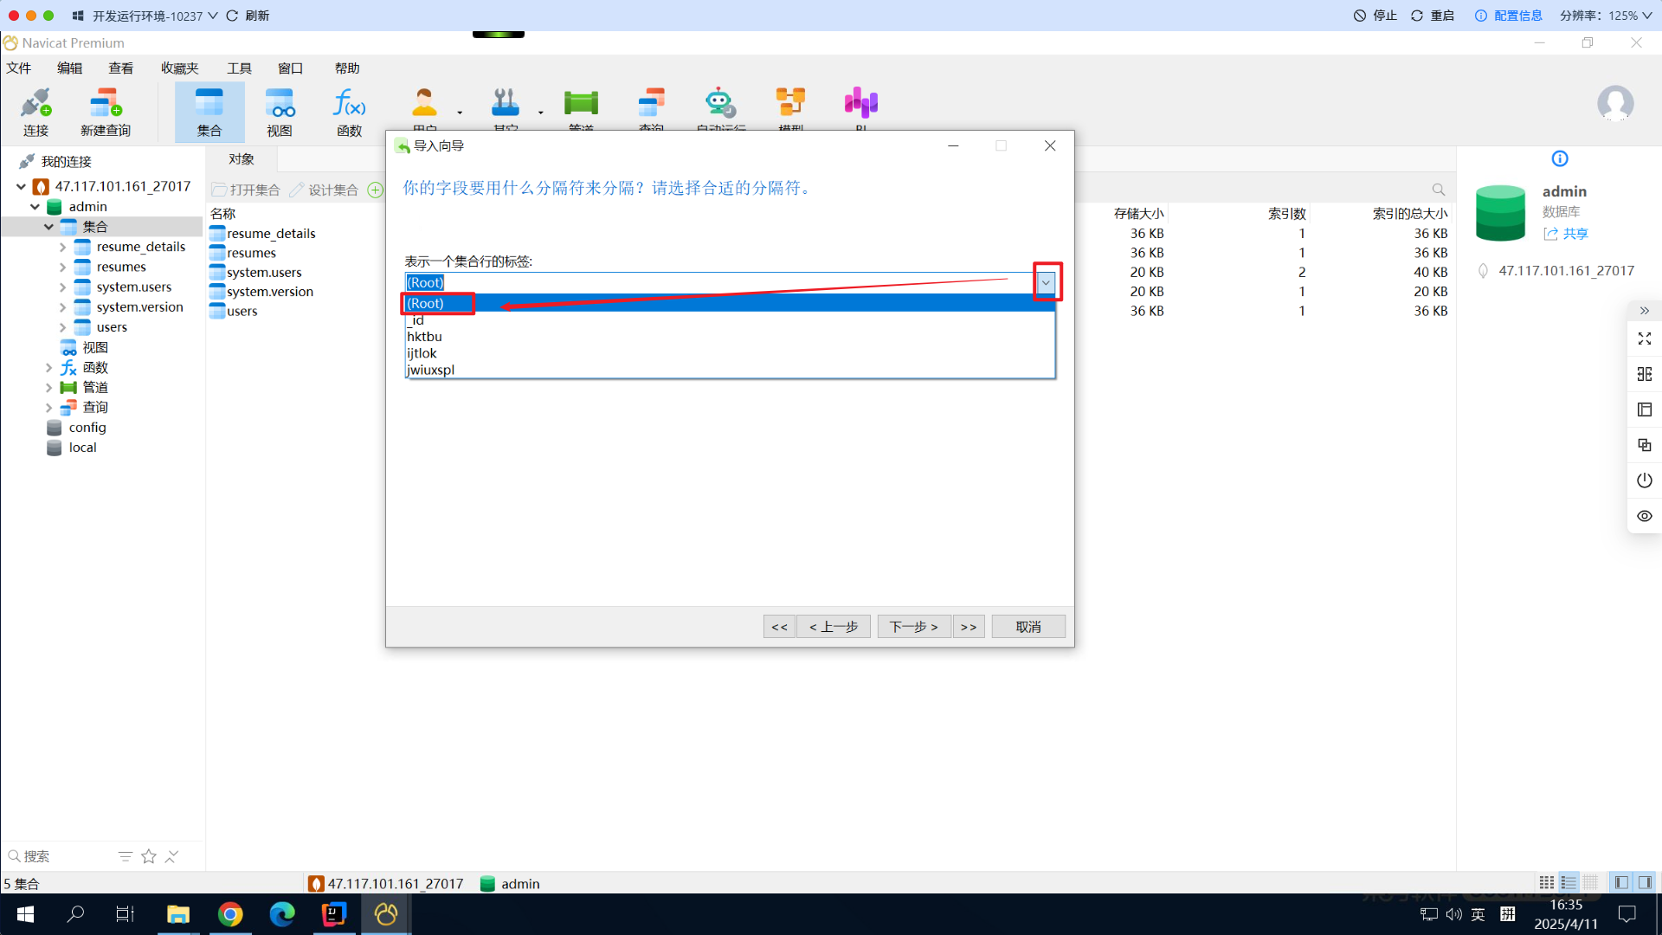
Task: Click 上一步 button in import wizard
Action: point(834,627)
